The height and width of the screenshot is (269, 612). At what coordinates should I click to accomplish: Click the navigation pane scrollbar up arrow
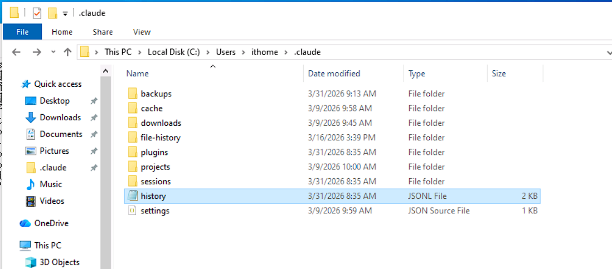[x=105, y=71]
